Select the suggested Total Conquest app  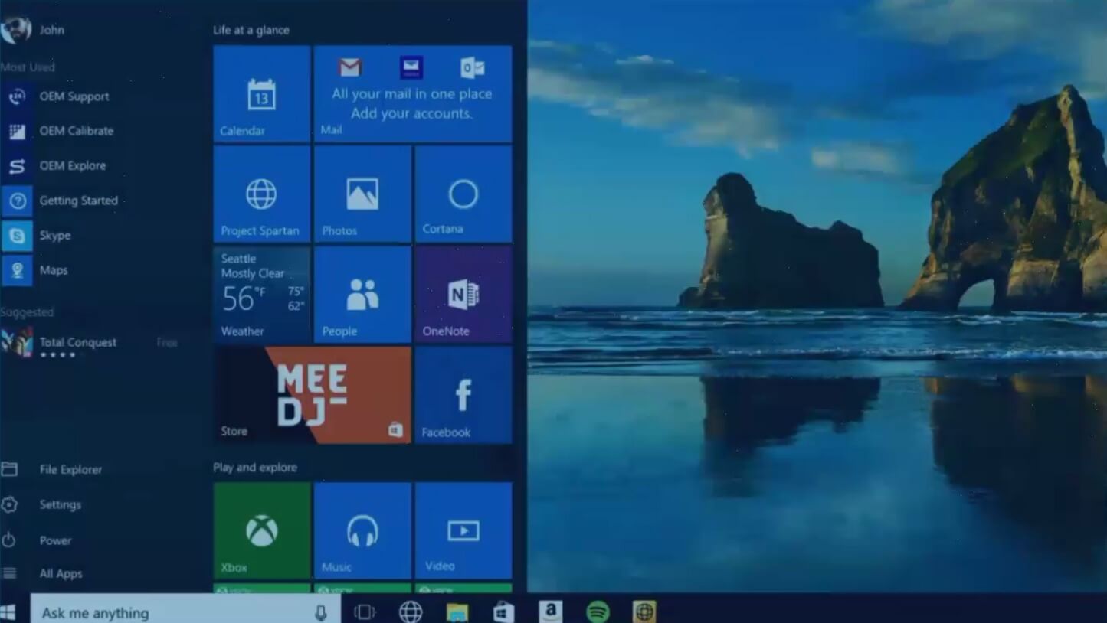[x=90, y=343]
